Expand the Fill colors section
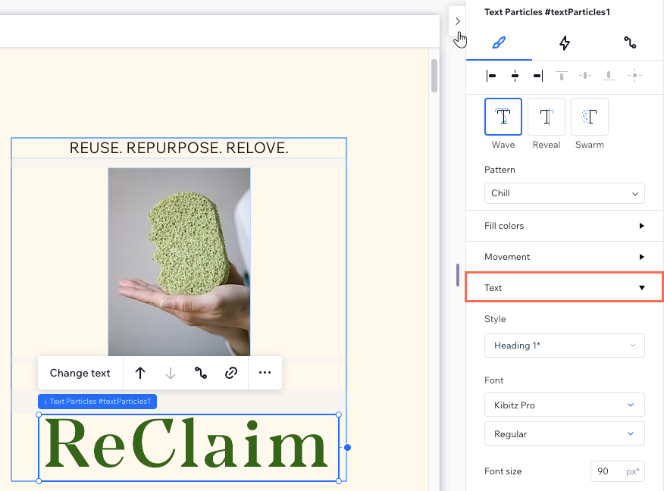 pos(564,225)
